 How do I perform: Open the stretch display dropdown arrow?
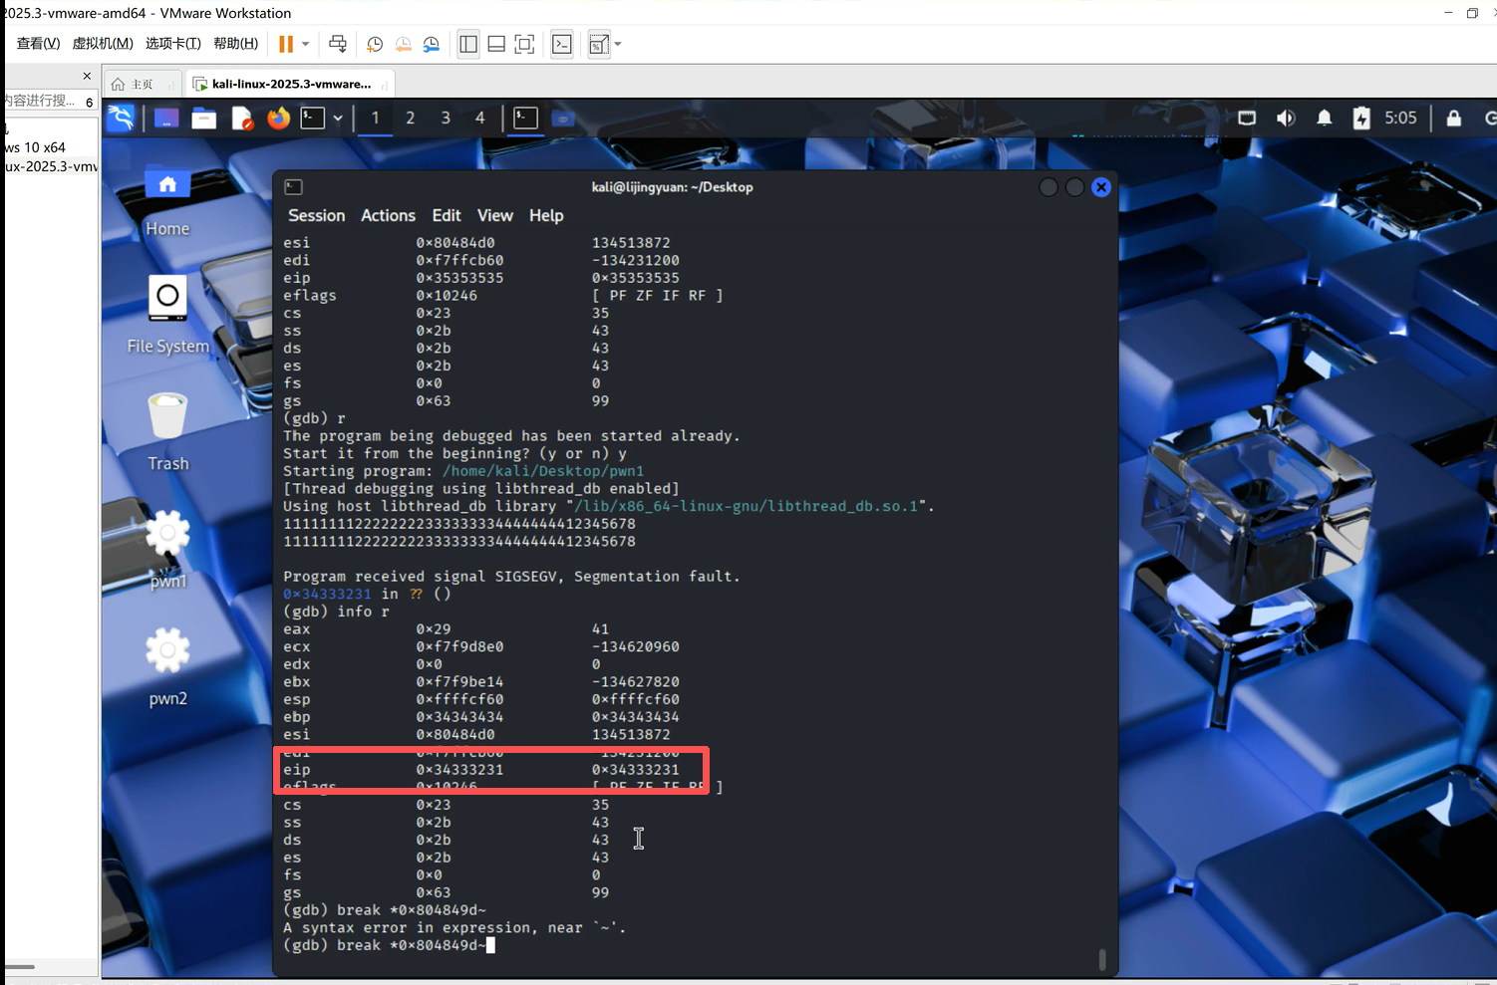(x=618, y=44)
